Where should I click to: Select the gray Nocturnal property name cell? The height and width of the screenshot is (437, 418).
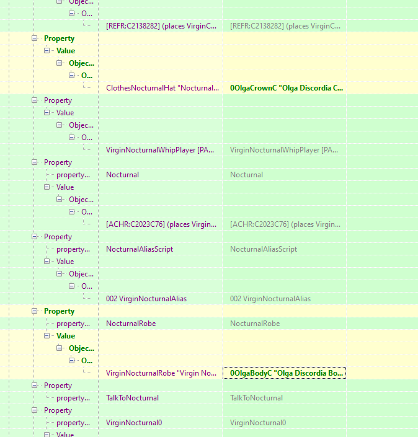click(x=284, y=175)
